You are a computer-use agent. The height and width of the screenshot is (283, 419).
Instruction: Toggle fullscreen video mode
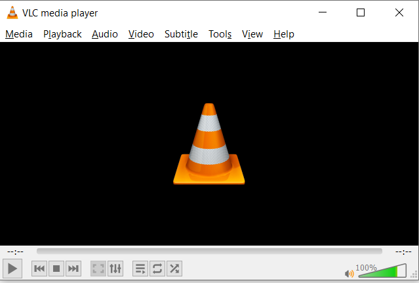coord(98,269)
